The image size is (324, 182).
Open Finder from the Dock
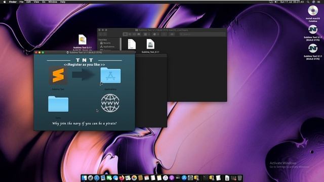(85, 177)
